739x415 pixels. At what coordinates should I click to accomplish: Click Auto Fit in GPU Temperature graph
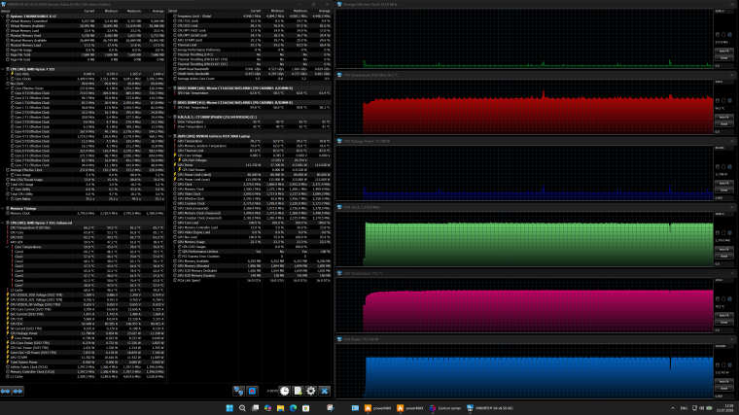[723, 316]
